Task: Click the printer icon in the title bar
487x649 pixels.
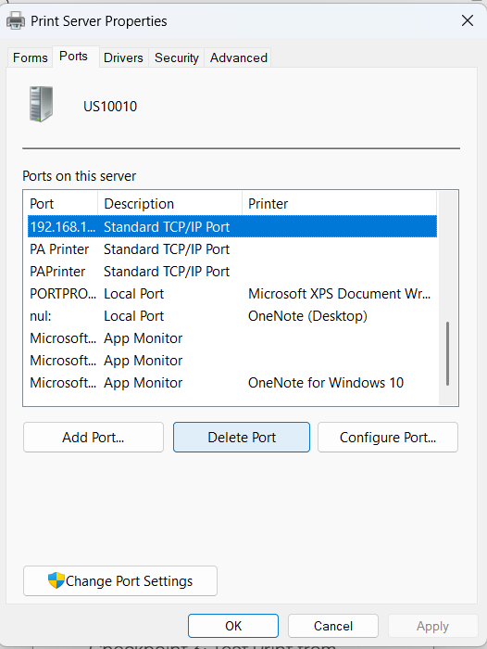Action: (x=16, y=20)
